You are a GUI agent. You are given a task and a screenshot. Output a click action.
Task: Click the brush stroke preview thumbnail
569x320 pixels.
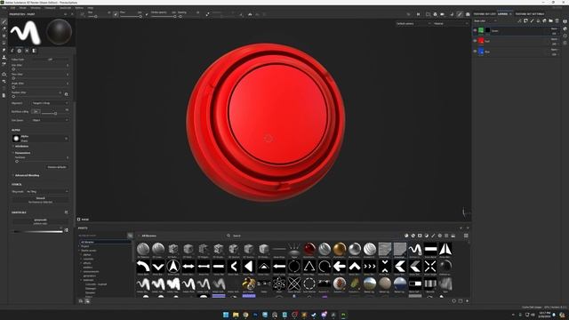25,32
